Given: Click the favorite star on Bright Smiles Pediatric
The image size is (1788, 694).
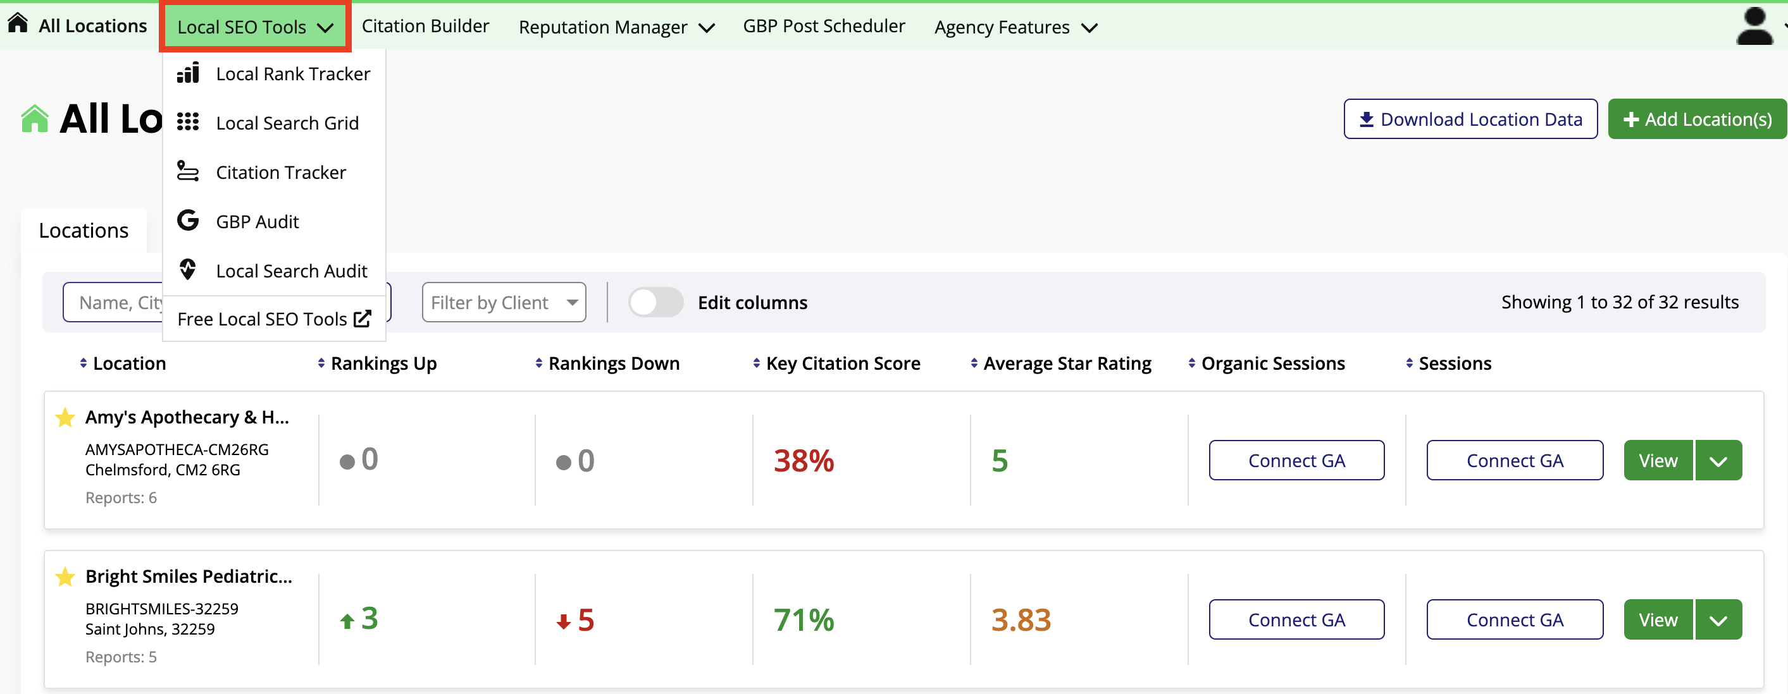Looking at the screenshot, I should pos(65,576).
